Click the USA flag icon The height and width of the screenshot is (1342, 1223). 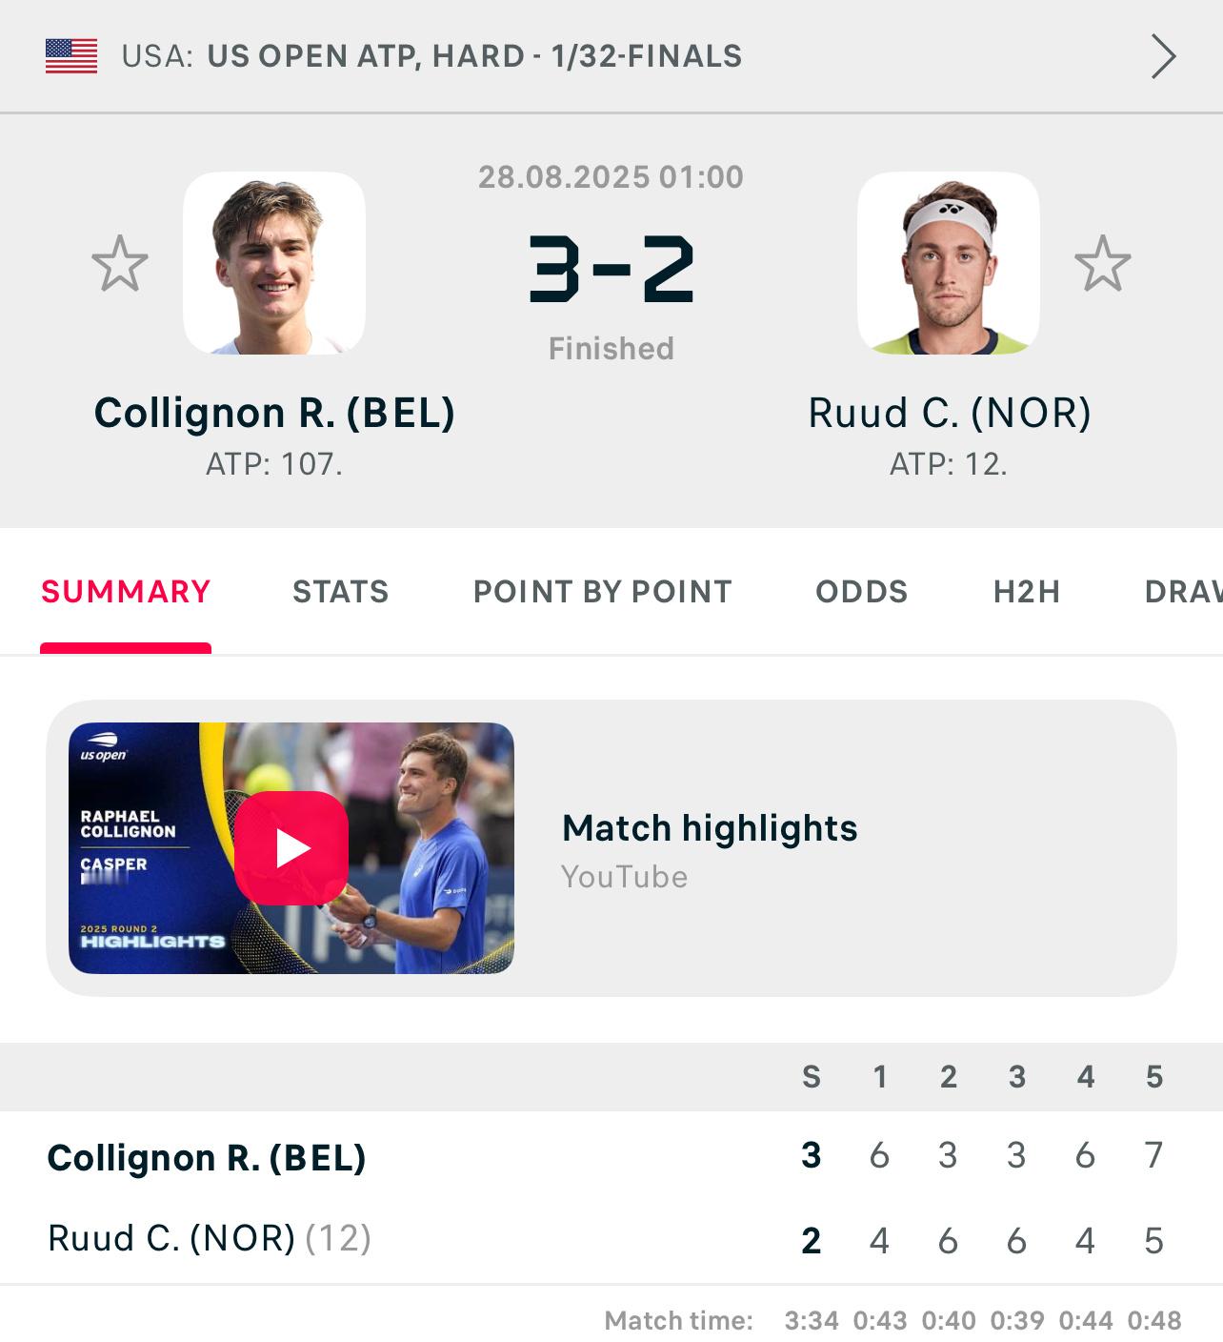(x=71, y=56)
